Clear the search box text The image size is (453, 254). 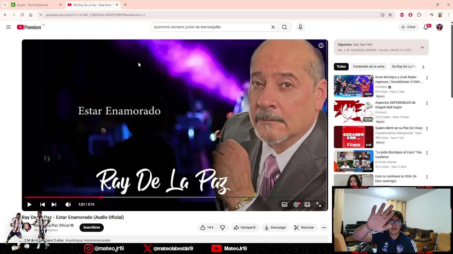[x=273, y=27]
